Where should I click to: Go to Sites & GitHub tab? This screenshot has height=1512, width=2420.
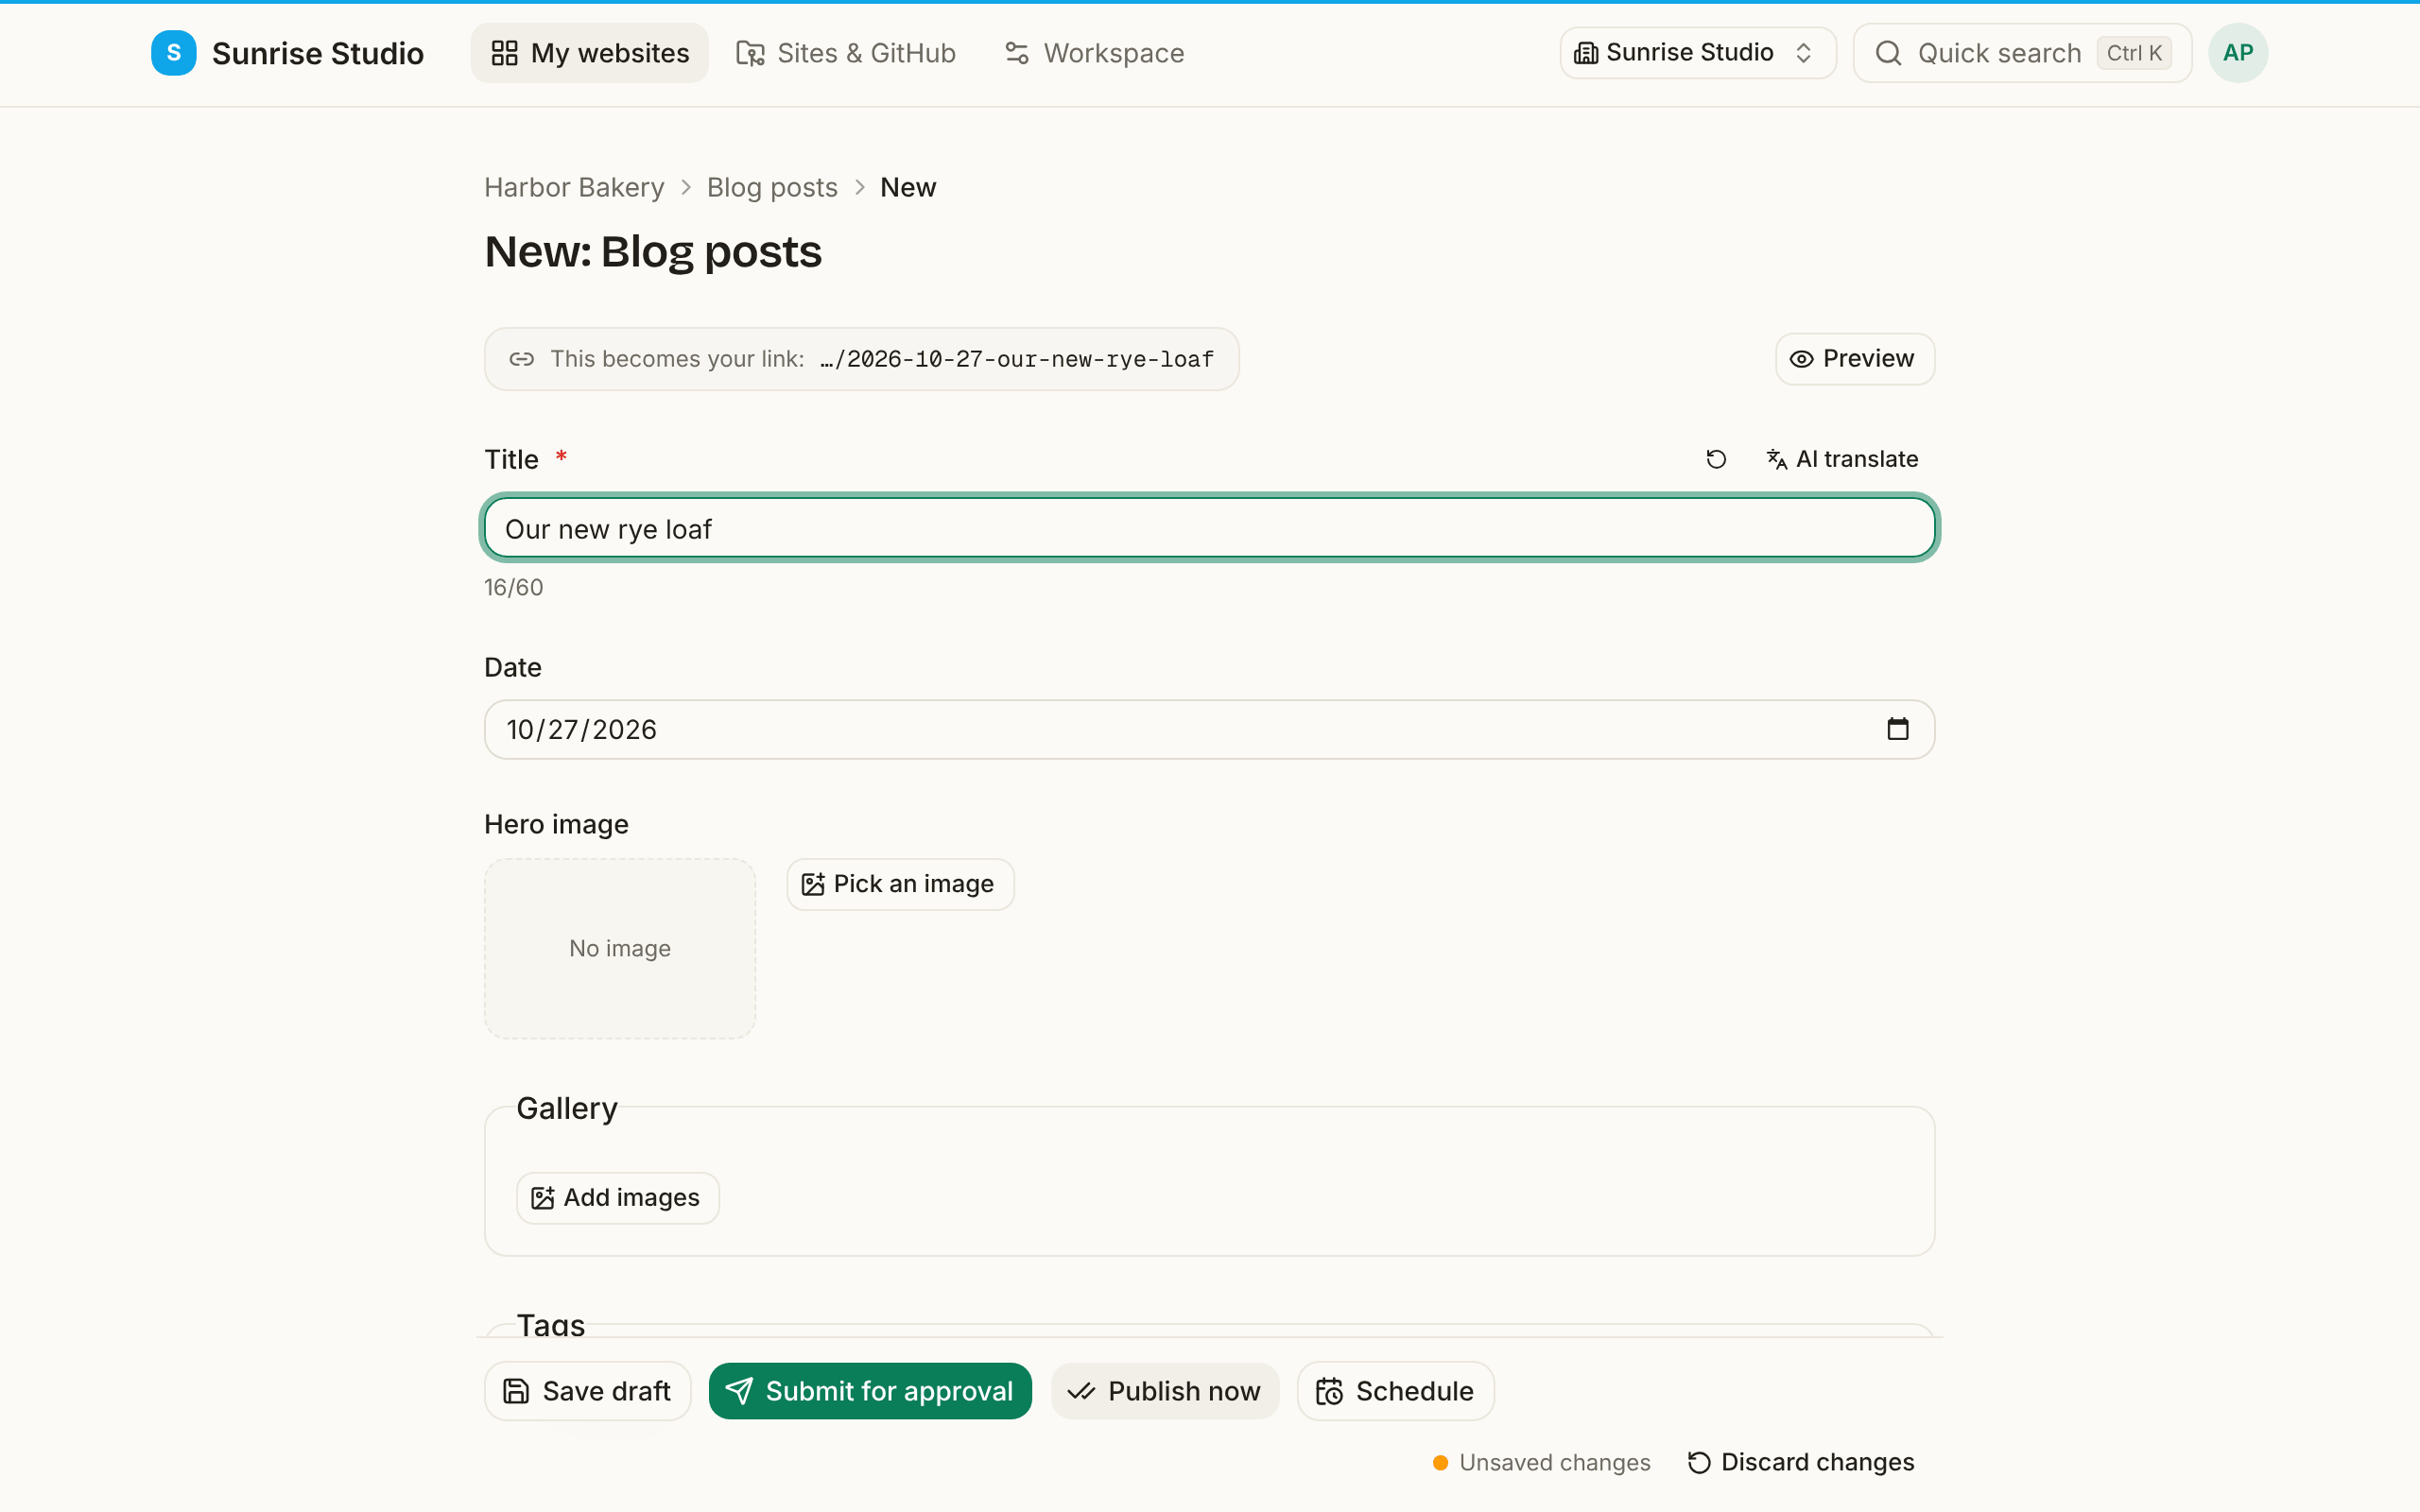pyautogui.click(x=846, y=53)
